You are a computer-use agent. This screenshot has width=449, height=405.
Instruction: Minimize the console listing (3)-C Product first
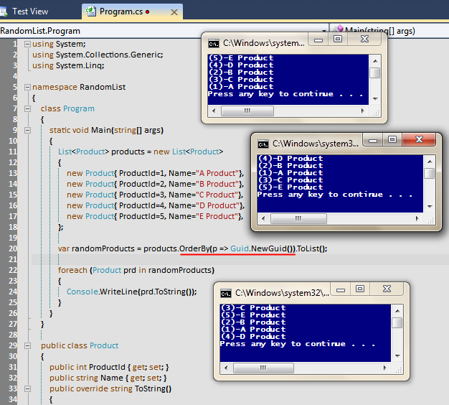(x=341, y=289)
